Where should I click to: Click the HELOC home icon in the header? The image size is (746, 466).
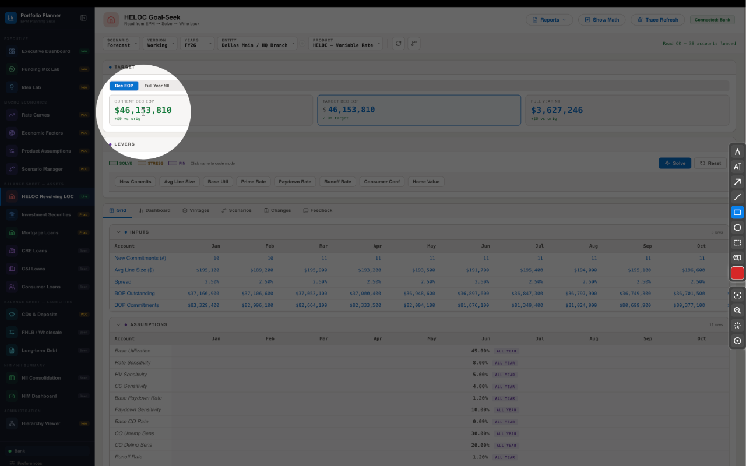tap(111, 19)
